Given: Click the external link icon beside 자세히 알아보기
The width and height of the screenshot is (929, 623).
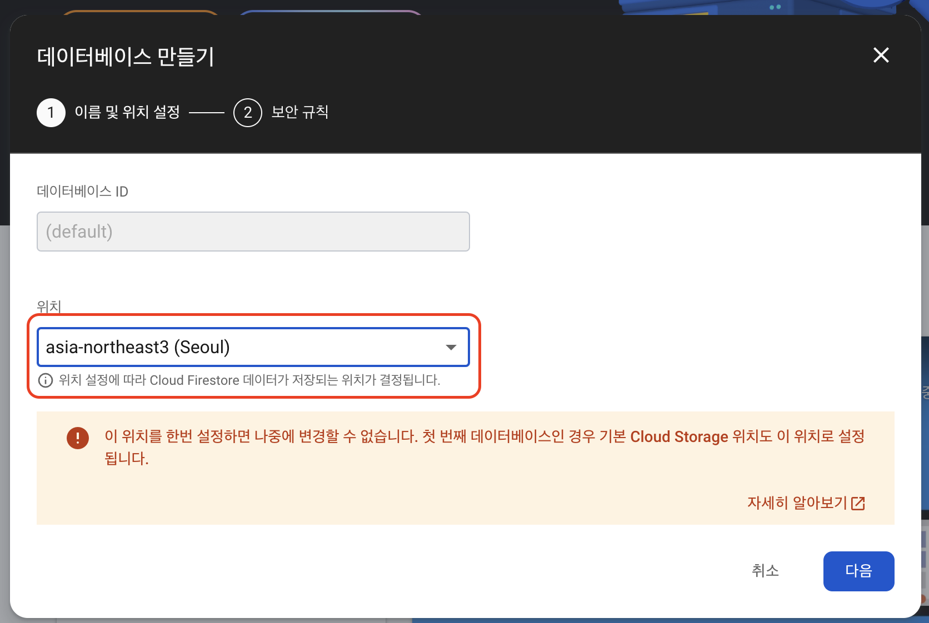Looking at the screenshot, I should click(x=858, y=503).
